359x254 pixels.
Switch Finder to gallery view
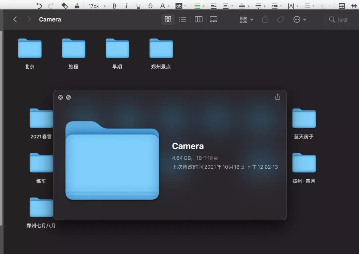point(213,20)
